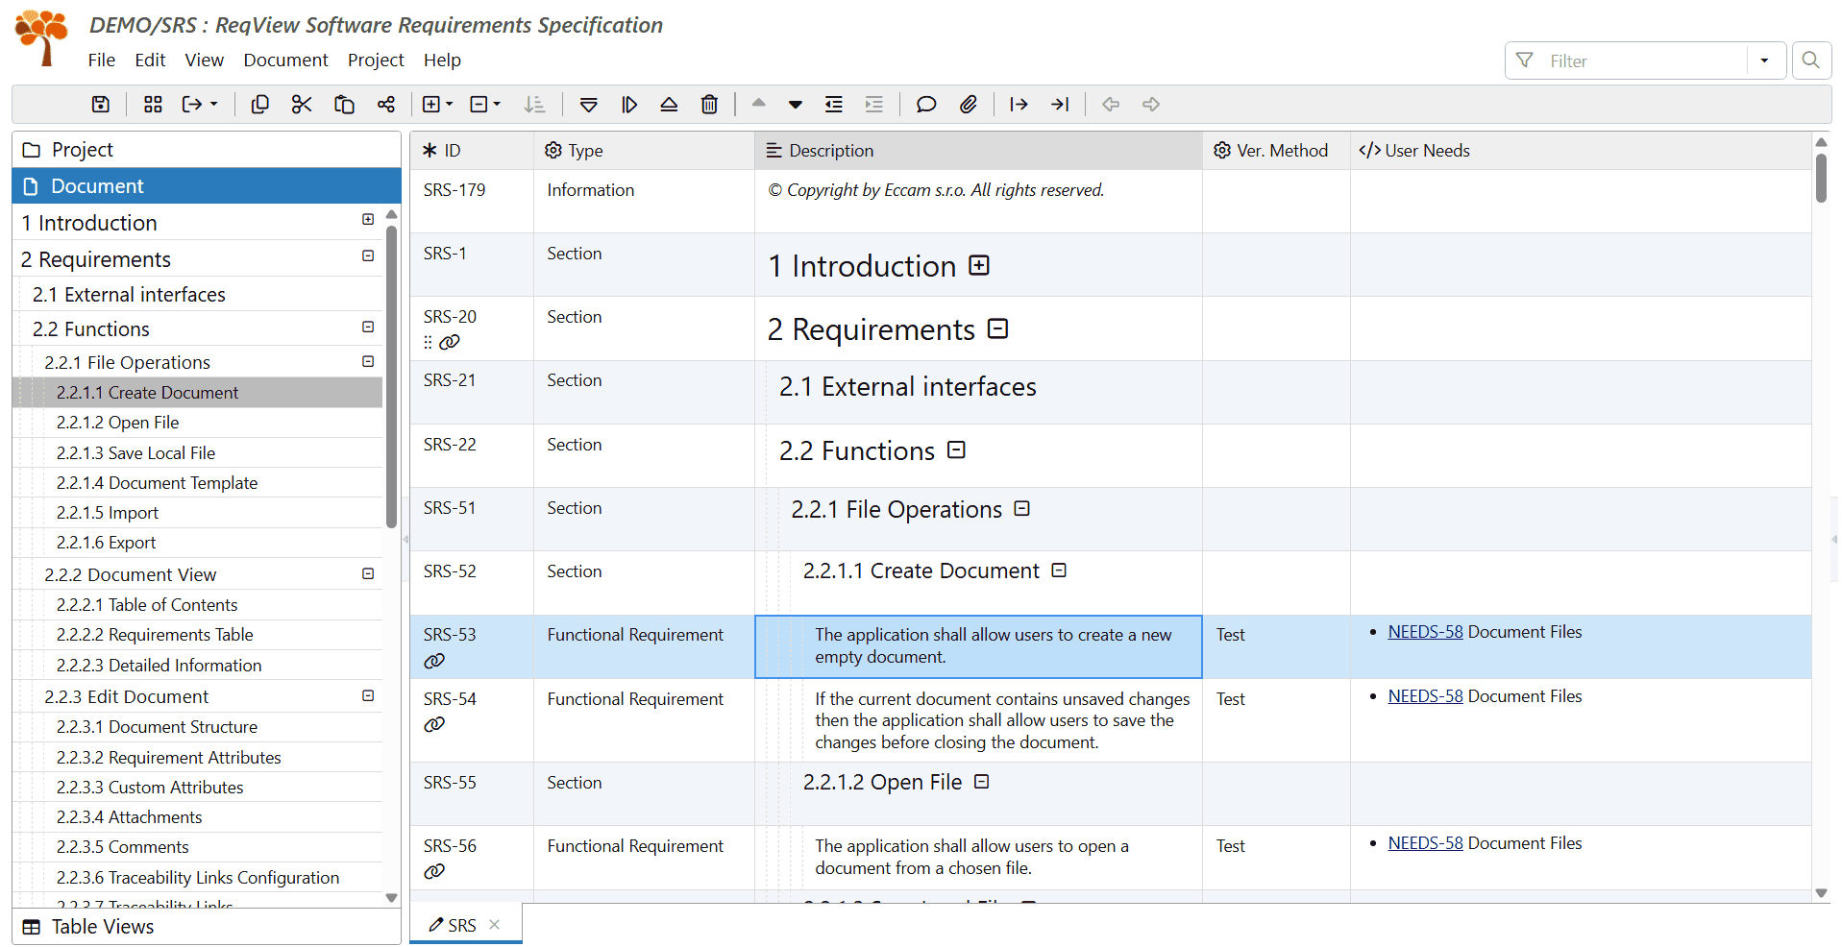Click the paperclip attachment icon
The image size is (1842, 947).
tap(968, 105)
